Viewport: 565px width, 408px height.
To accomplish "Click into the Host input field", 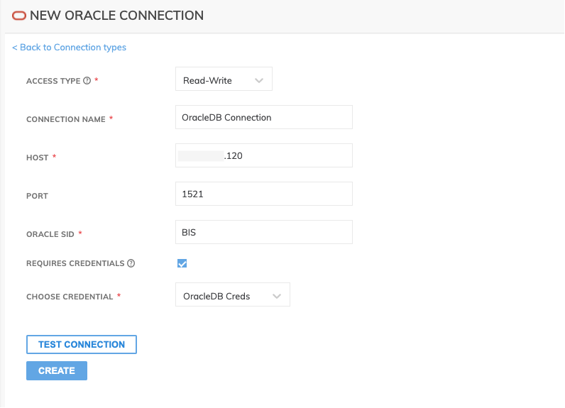I will click(264, 155).
